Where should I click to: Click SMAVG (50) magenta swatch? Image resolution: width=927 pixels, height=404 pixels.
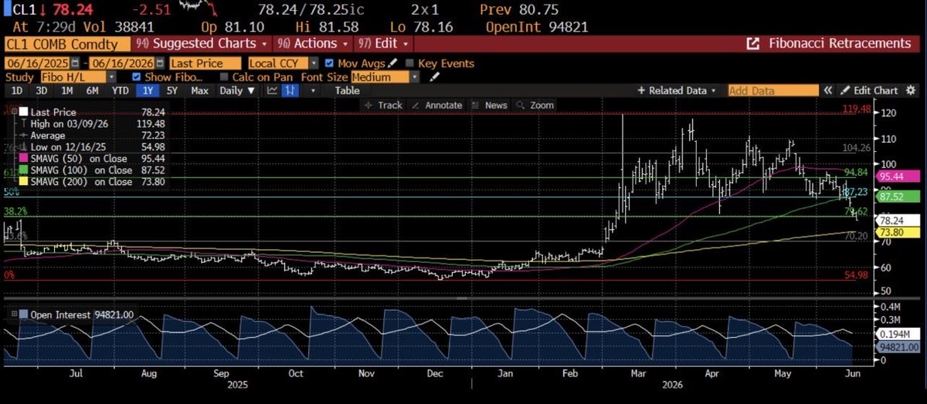tap(22, 159)
